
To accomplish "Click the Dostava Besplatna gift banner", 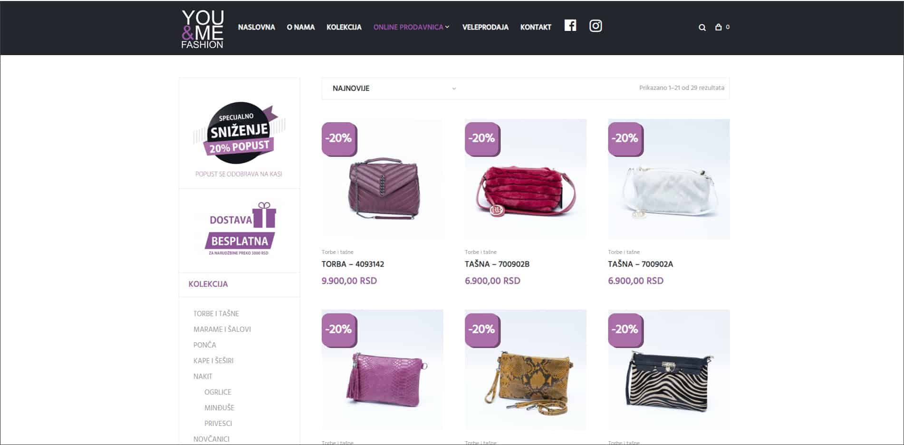I will (240, 230).
